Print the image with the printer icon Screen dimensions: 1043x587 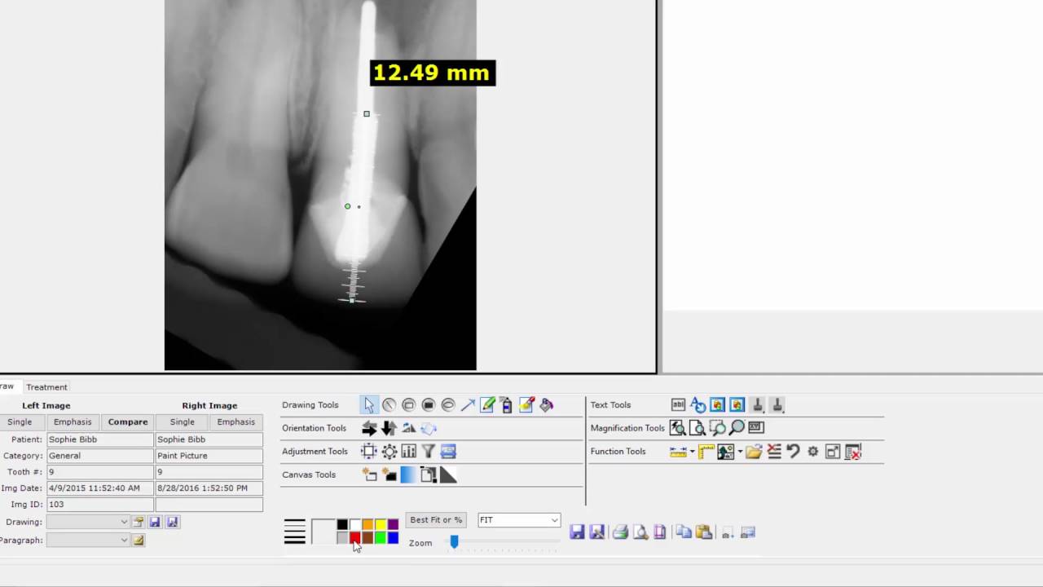tap(620, 532)
